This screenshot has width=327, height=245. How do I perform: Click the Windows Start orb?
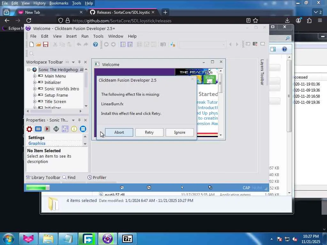pyautogui.click(x=8, y=239)
